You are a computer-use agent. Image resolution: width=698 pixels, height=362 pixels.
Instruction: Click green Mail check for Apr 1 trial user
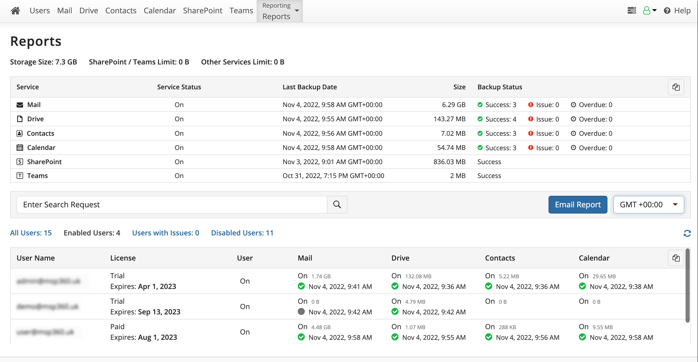click(x=301, y=286)
